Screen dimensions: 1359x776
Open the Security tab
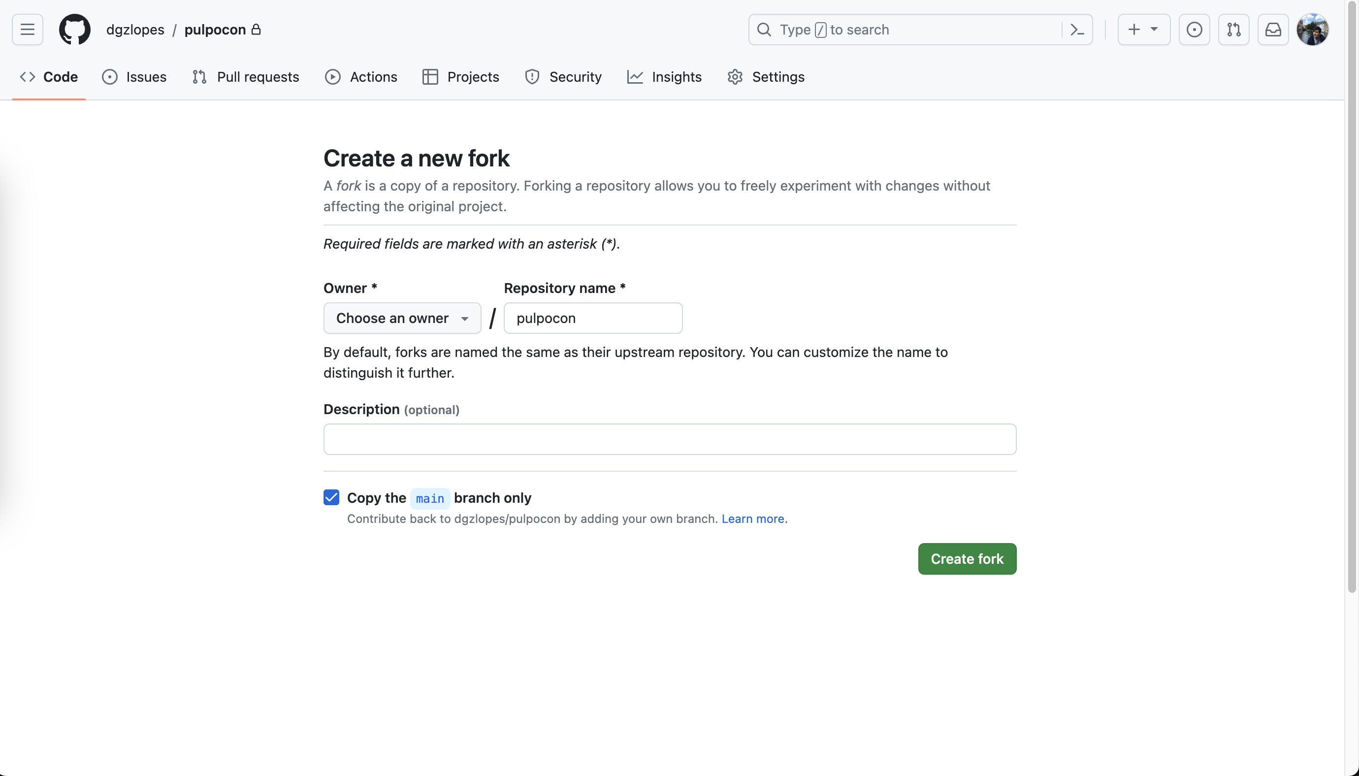[x=563, y=77]
